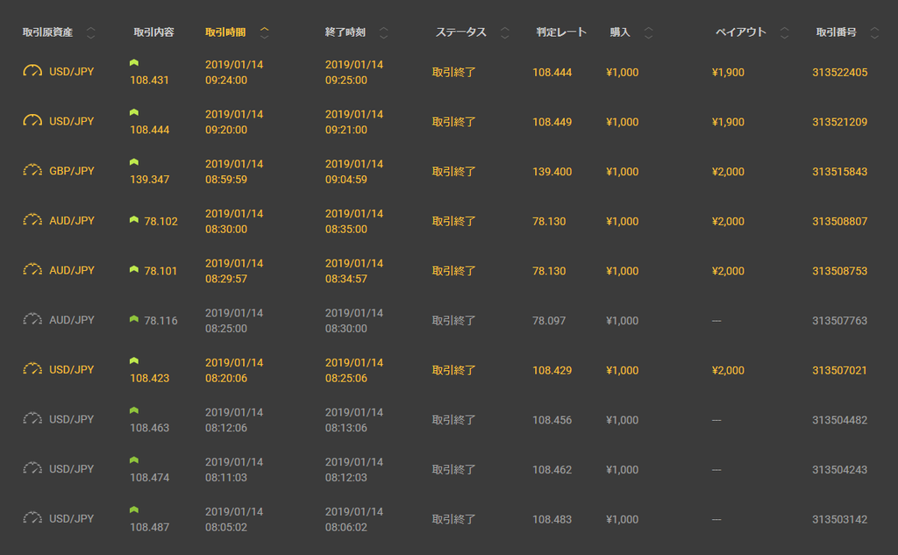Click gray gauge icon on trade 313504482
This screenshot has width=898, height=555.
[32, 419]
